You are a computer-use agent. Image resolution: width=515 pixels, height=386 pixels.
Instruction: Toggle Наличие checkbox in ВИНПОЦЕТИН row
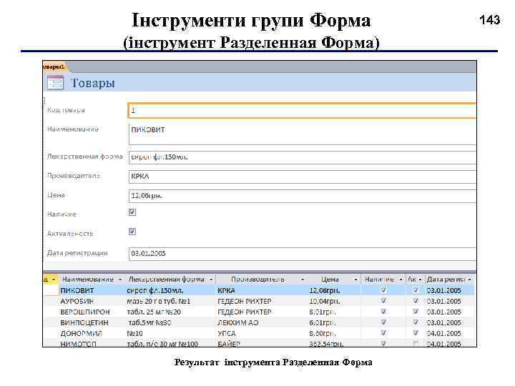click(383, 322)
